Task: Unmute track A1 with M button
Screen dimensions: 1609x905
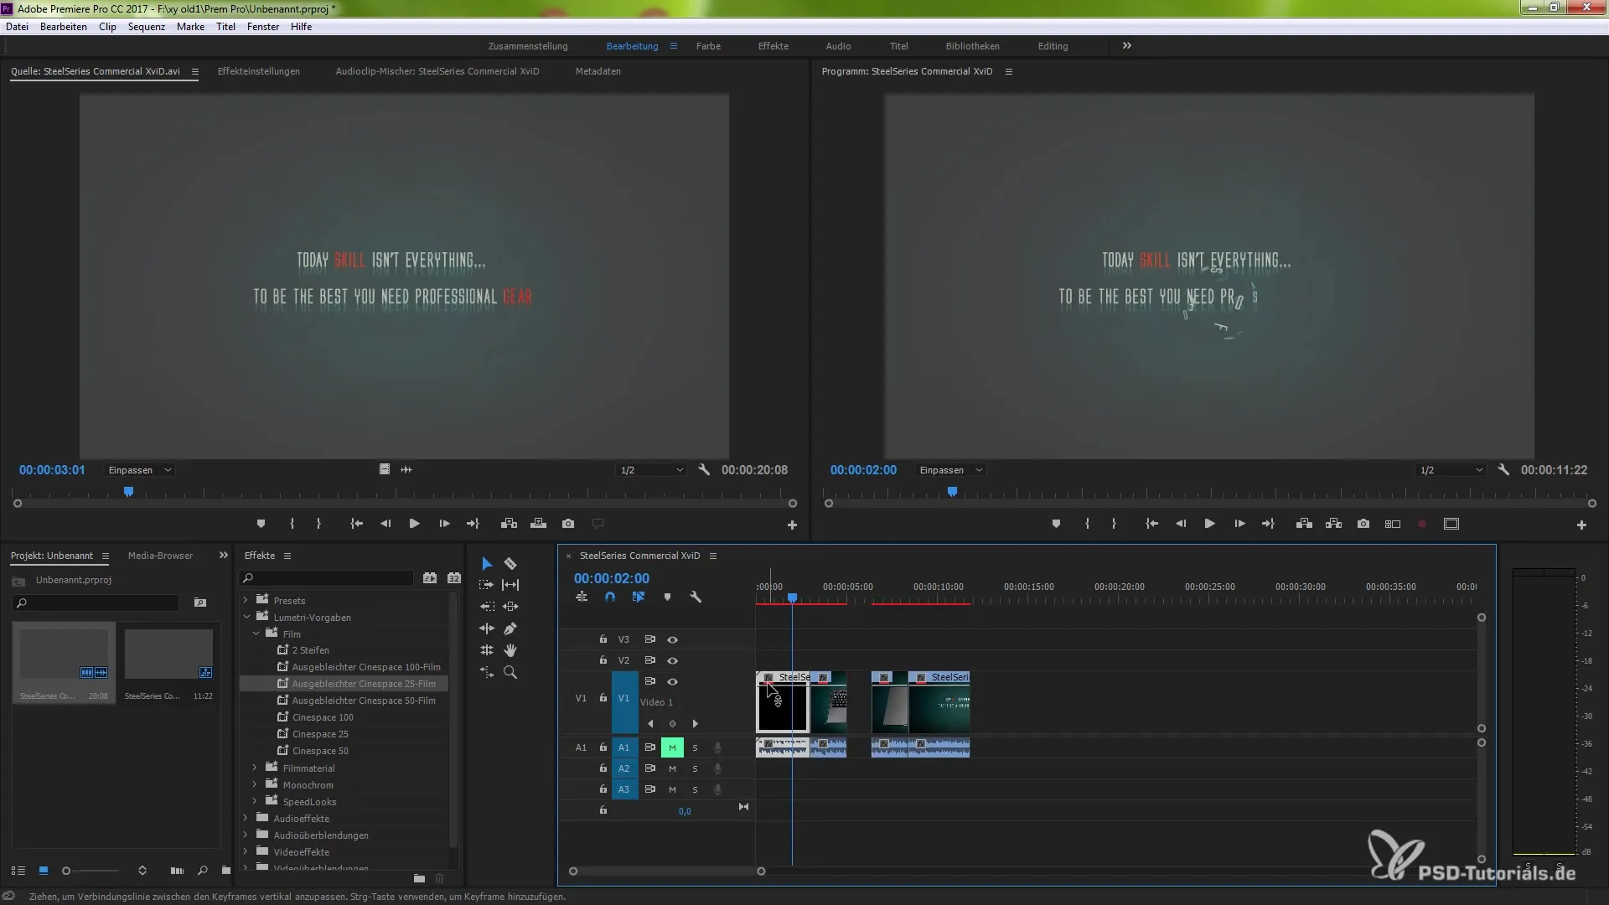Action: pos(672,747)
